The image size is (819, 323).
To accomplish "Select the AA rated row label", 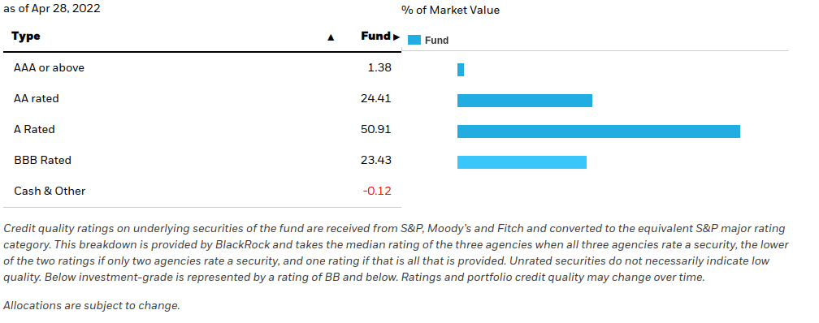I will click(x=37, y=99).
